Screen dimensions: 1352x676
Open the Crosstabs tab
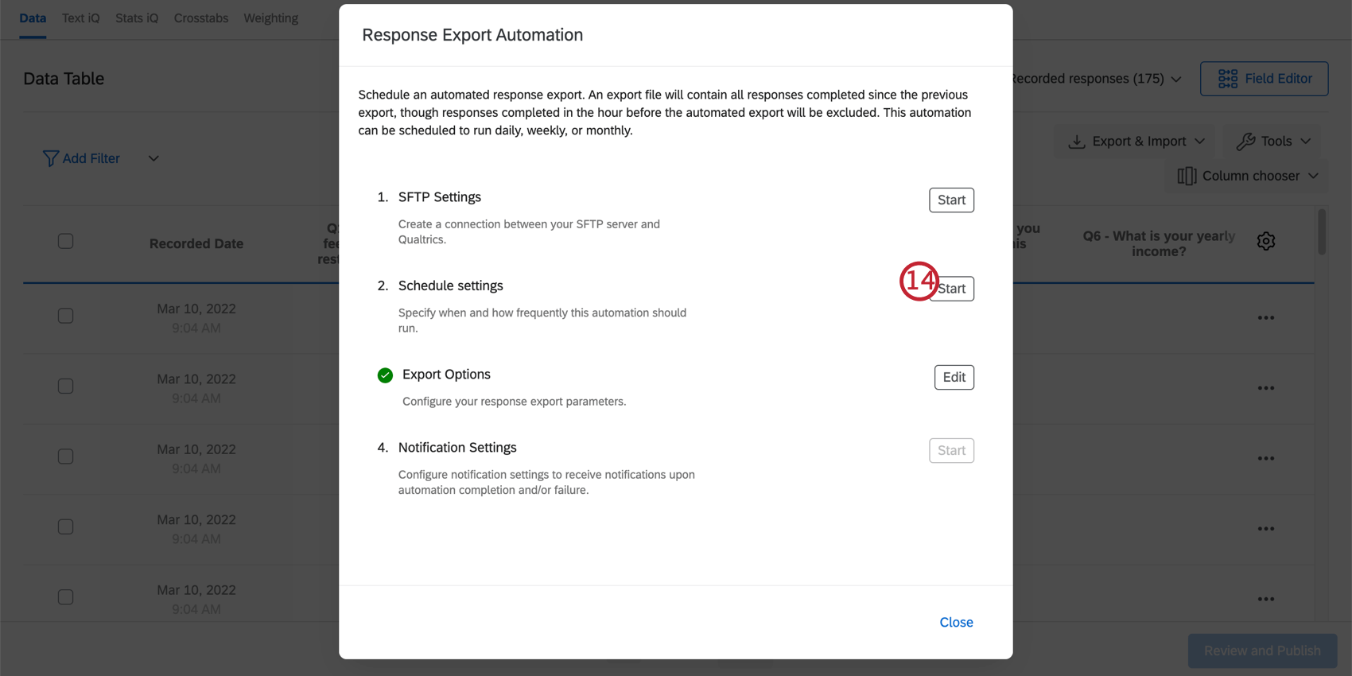[201, 18]
